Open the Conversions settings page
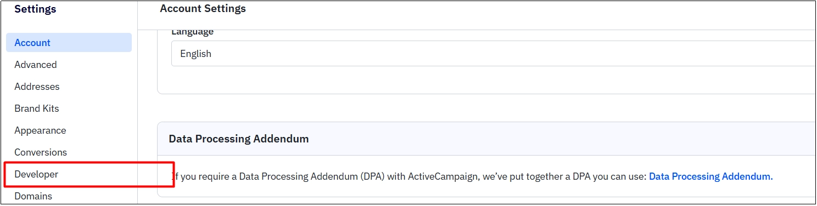This screenshot has height=206, width=817. pyautogui.click(x=41, y=152)
